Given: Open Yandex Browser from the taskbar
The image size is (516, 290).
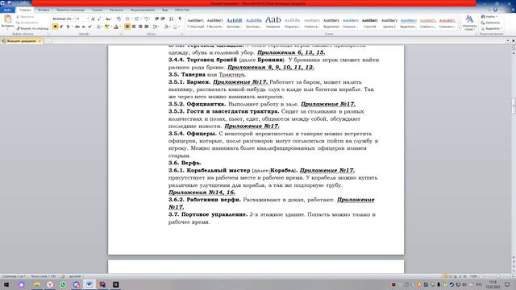Looking at the screenshot, I should (x=50, y=284).
